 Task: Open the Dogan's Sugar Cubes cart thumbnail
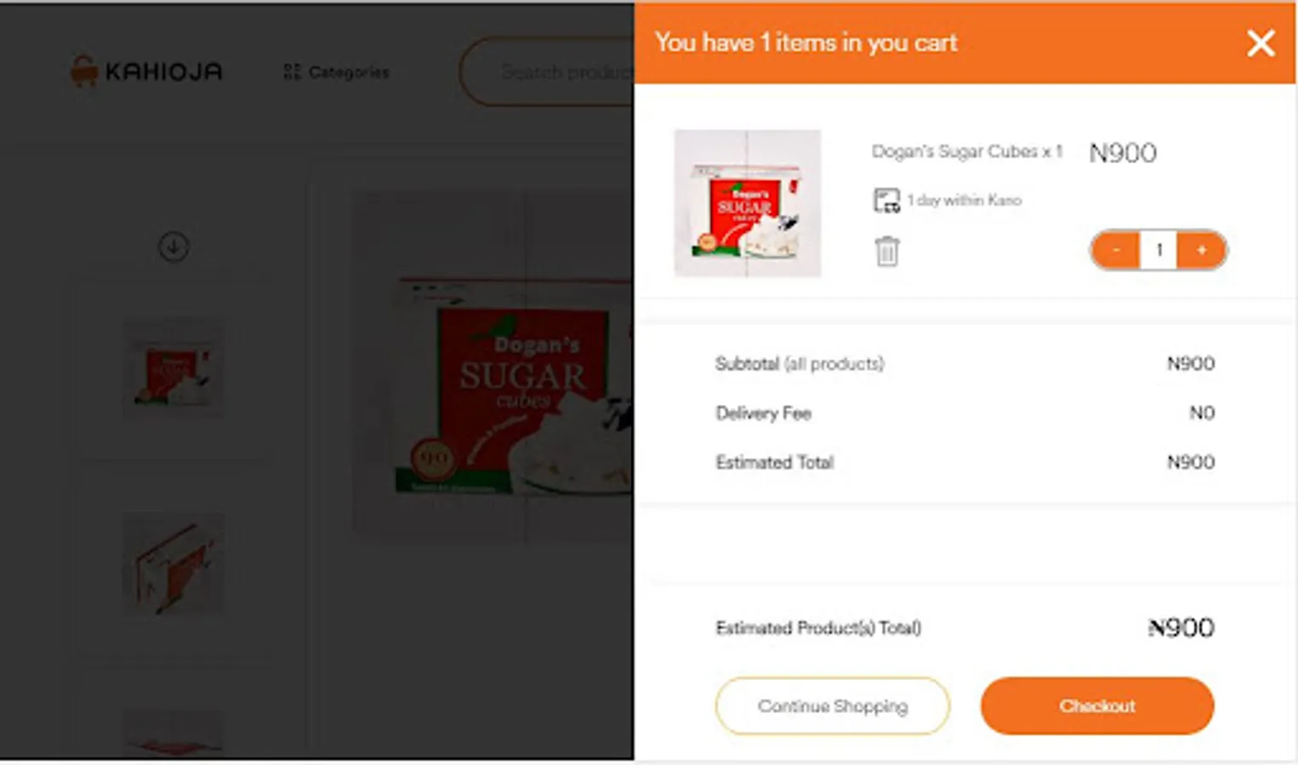click(747, 203)
